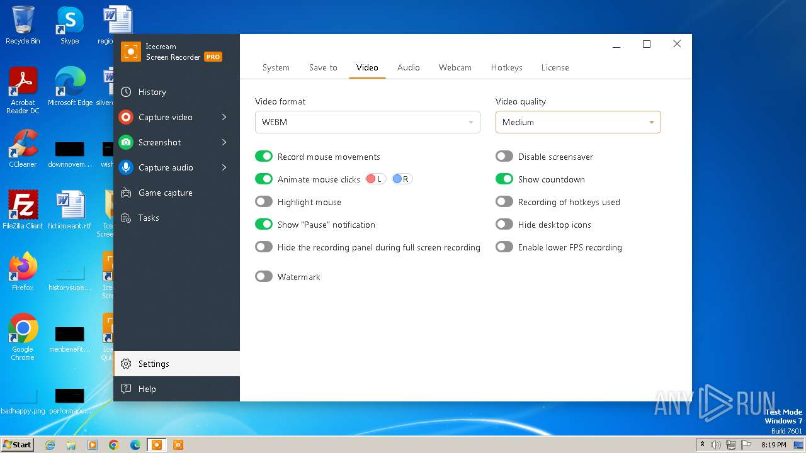The width and height of the screenshot is (806, 453).
Task: Enable Recording of hotkeys used switch
Action: pos(504,202)
